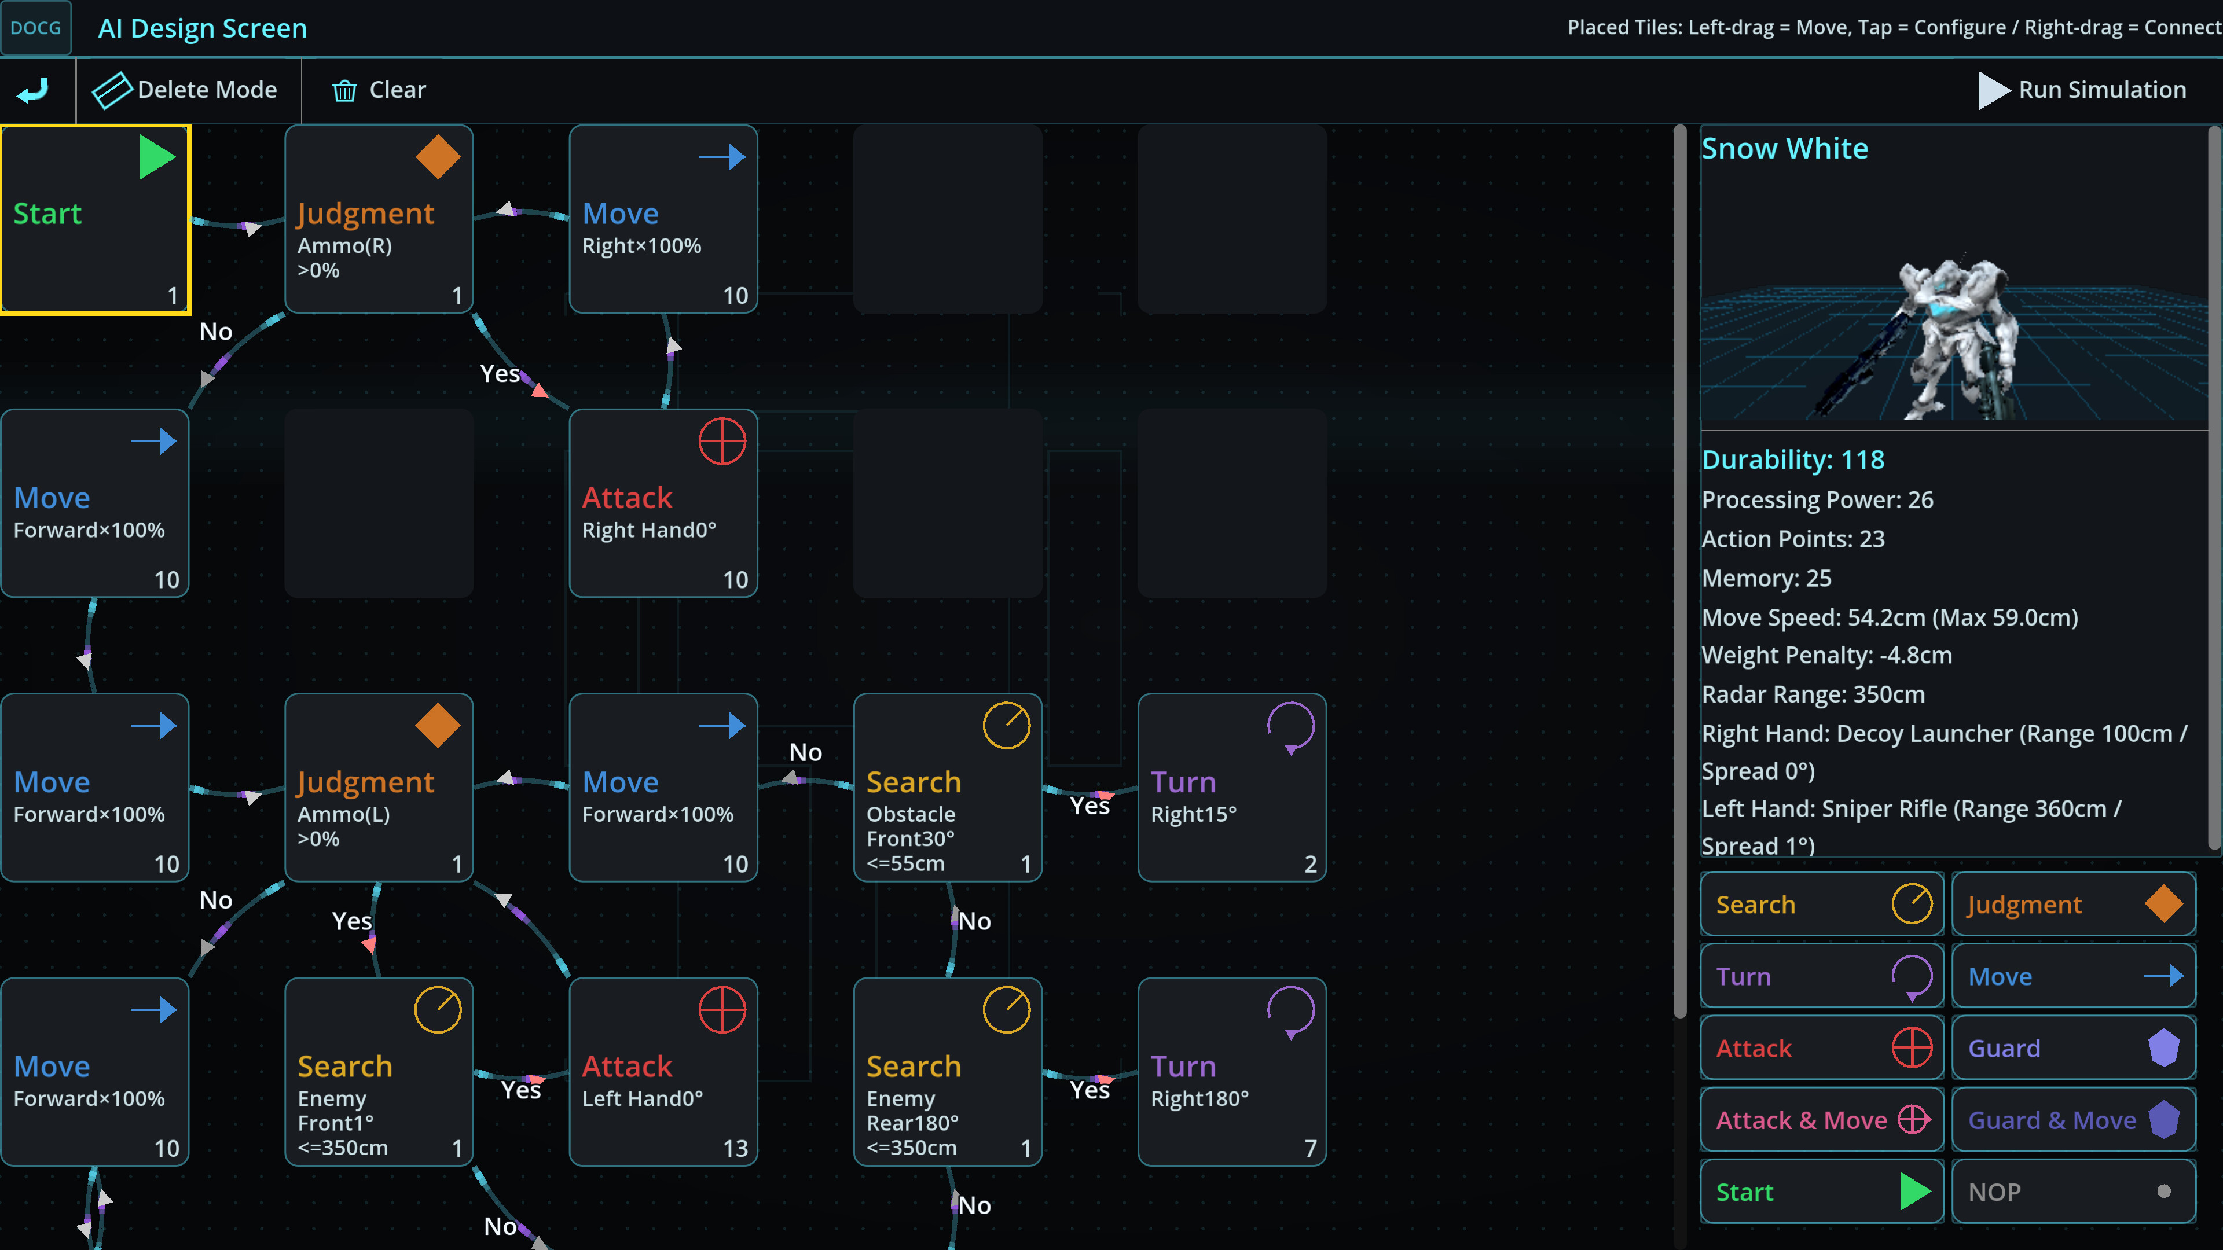This screenshot has width=2223, height=1250.
Task: Select the Move Forward tile left of Search Enemy Front1°
Action: click(x=95, y=1071)
